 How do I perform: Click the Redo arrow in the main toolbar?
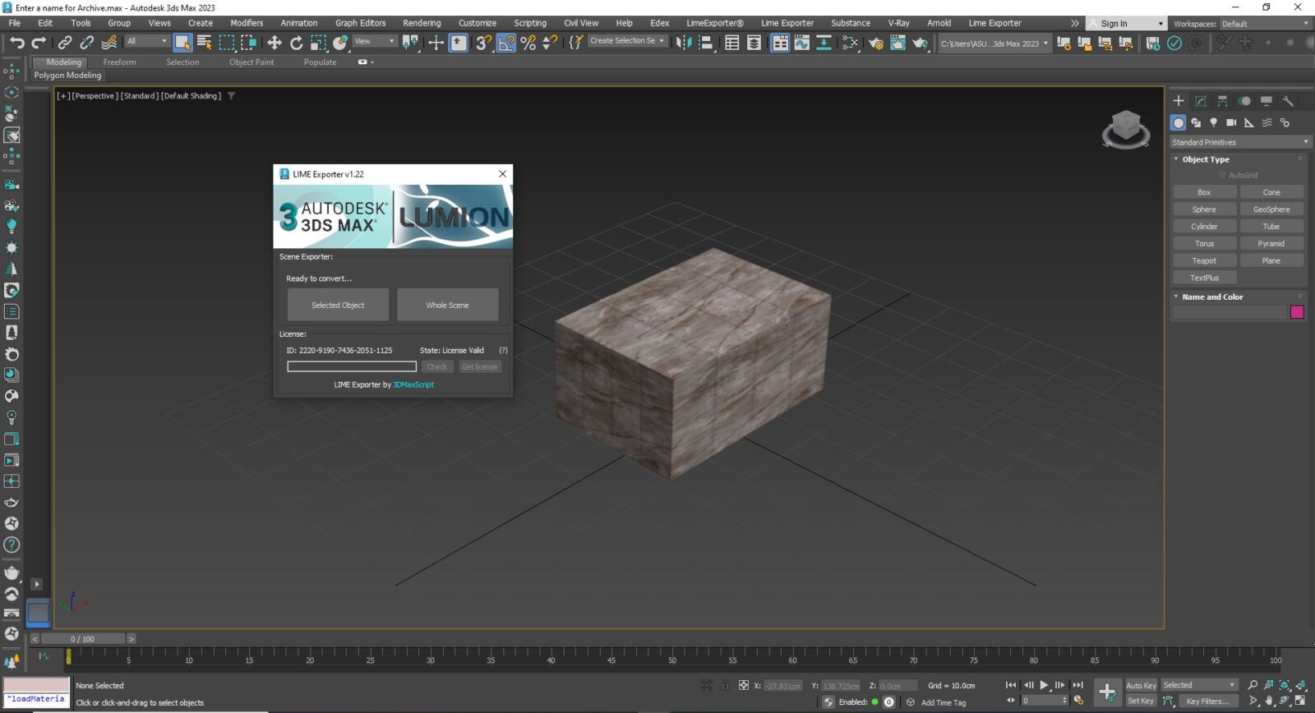tap(39, 43)
